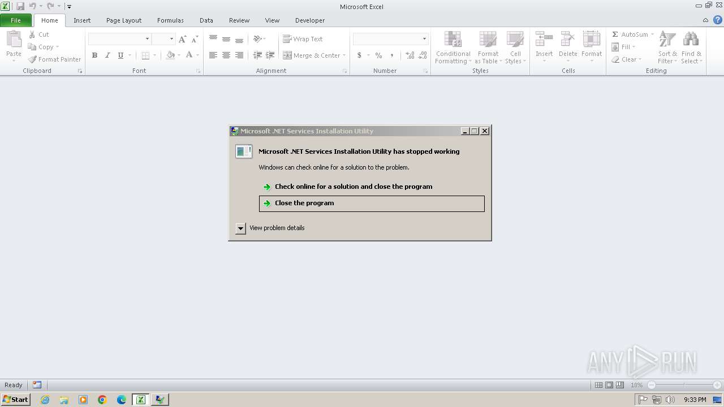724x407 pixels.
Task: Click the macro recording status bar icon
Action: coord(37,385)
